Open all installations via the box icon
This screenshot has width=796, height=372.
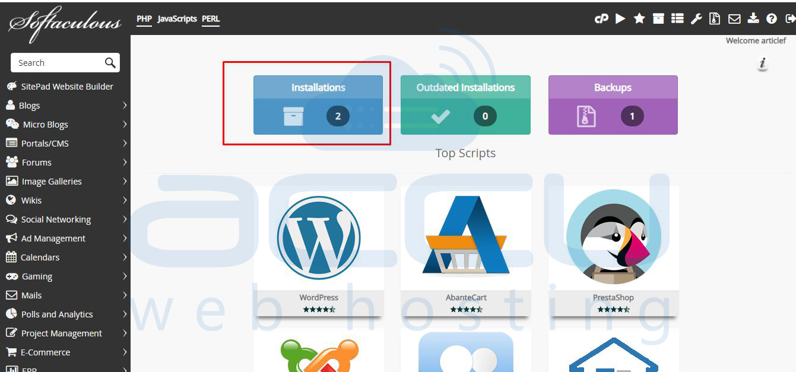coord(658,19)
